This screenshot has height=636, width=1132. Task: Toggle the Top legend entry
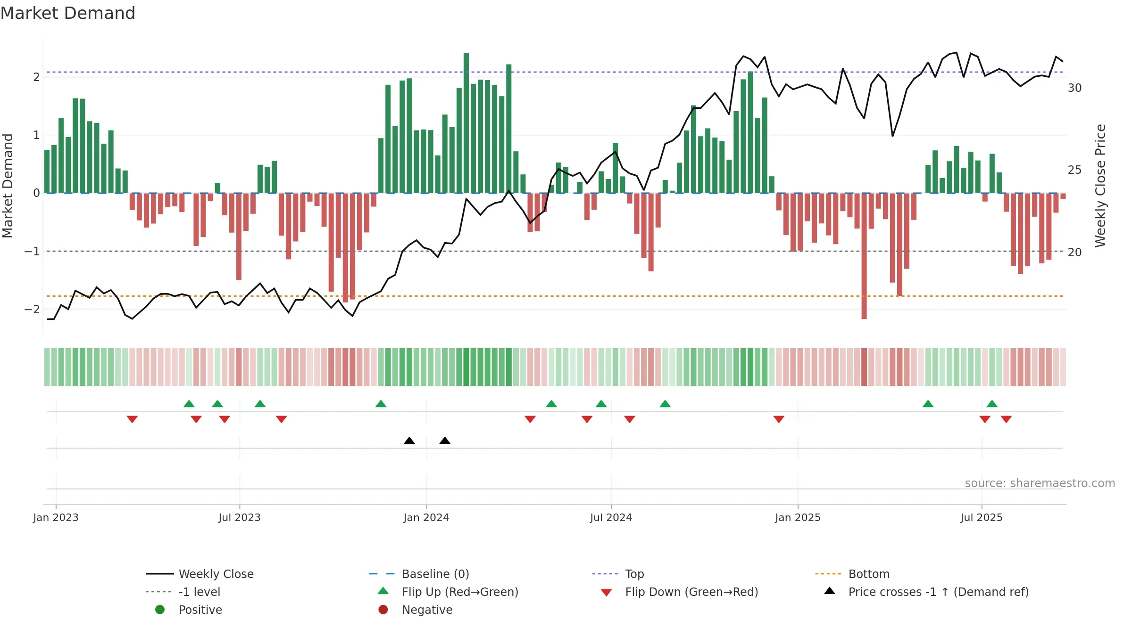point(605,574)
